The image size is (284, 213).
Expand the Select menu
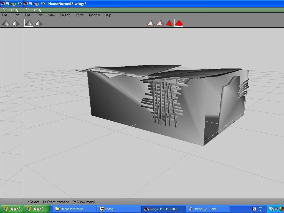65,15
